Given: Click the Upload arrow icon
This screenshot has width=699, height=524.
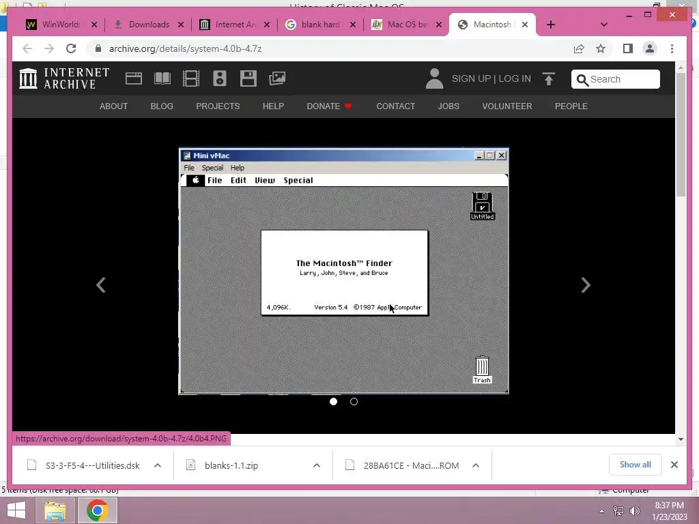Looking at the screenshot, I should tap(549, 79).
